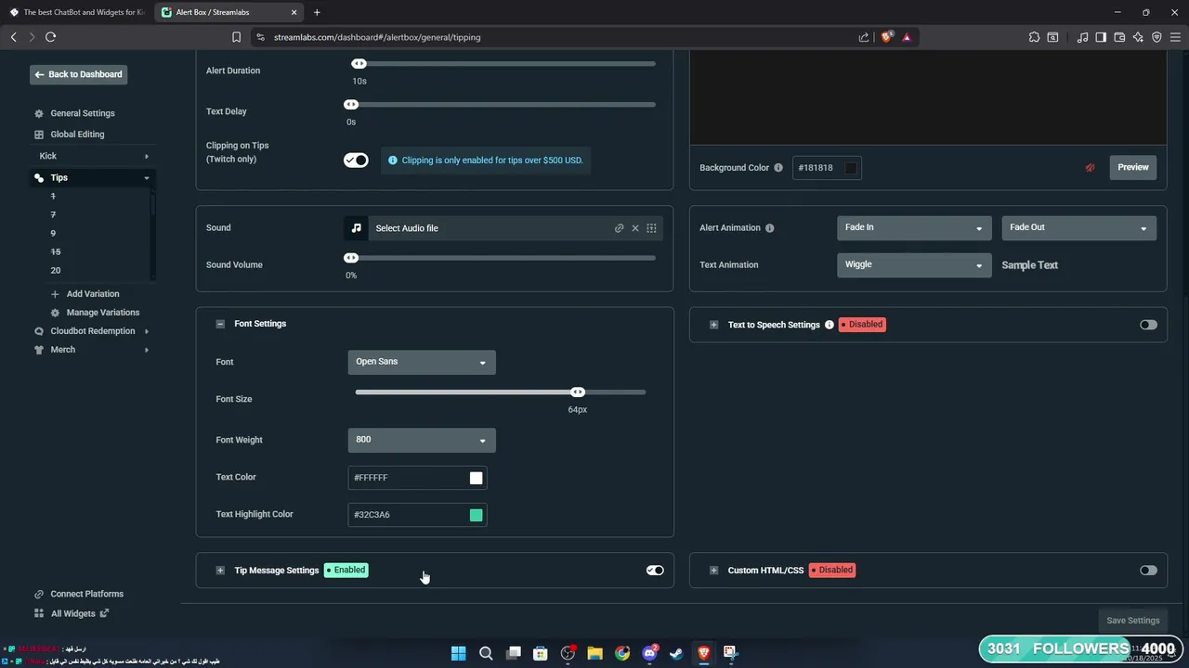This screenshot has height=668, width=1189.
Task: Open the media gallery grid icon for Sound
Action: [x=651, y=228]
